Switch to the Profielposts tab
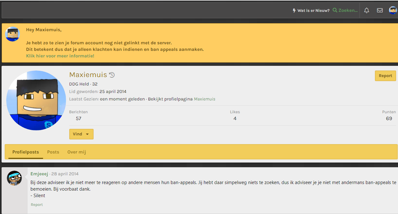Screen dimensions: 398x214 point(26,152)
